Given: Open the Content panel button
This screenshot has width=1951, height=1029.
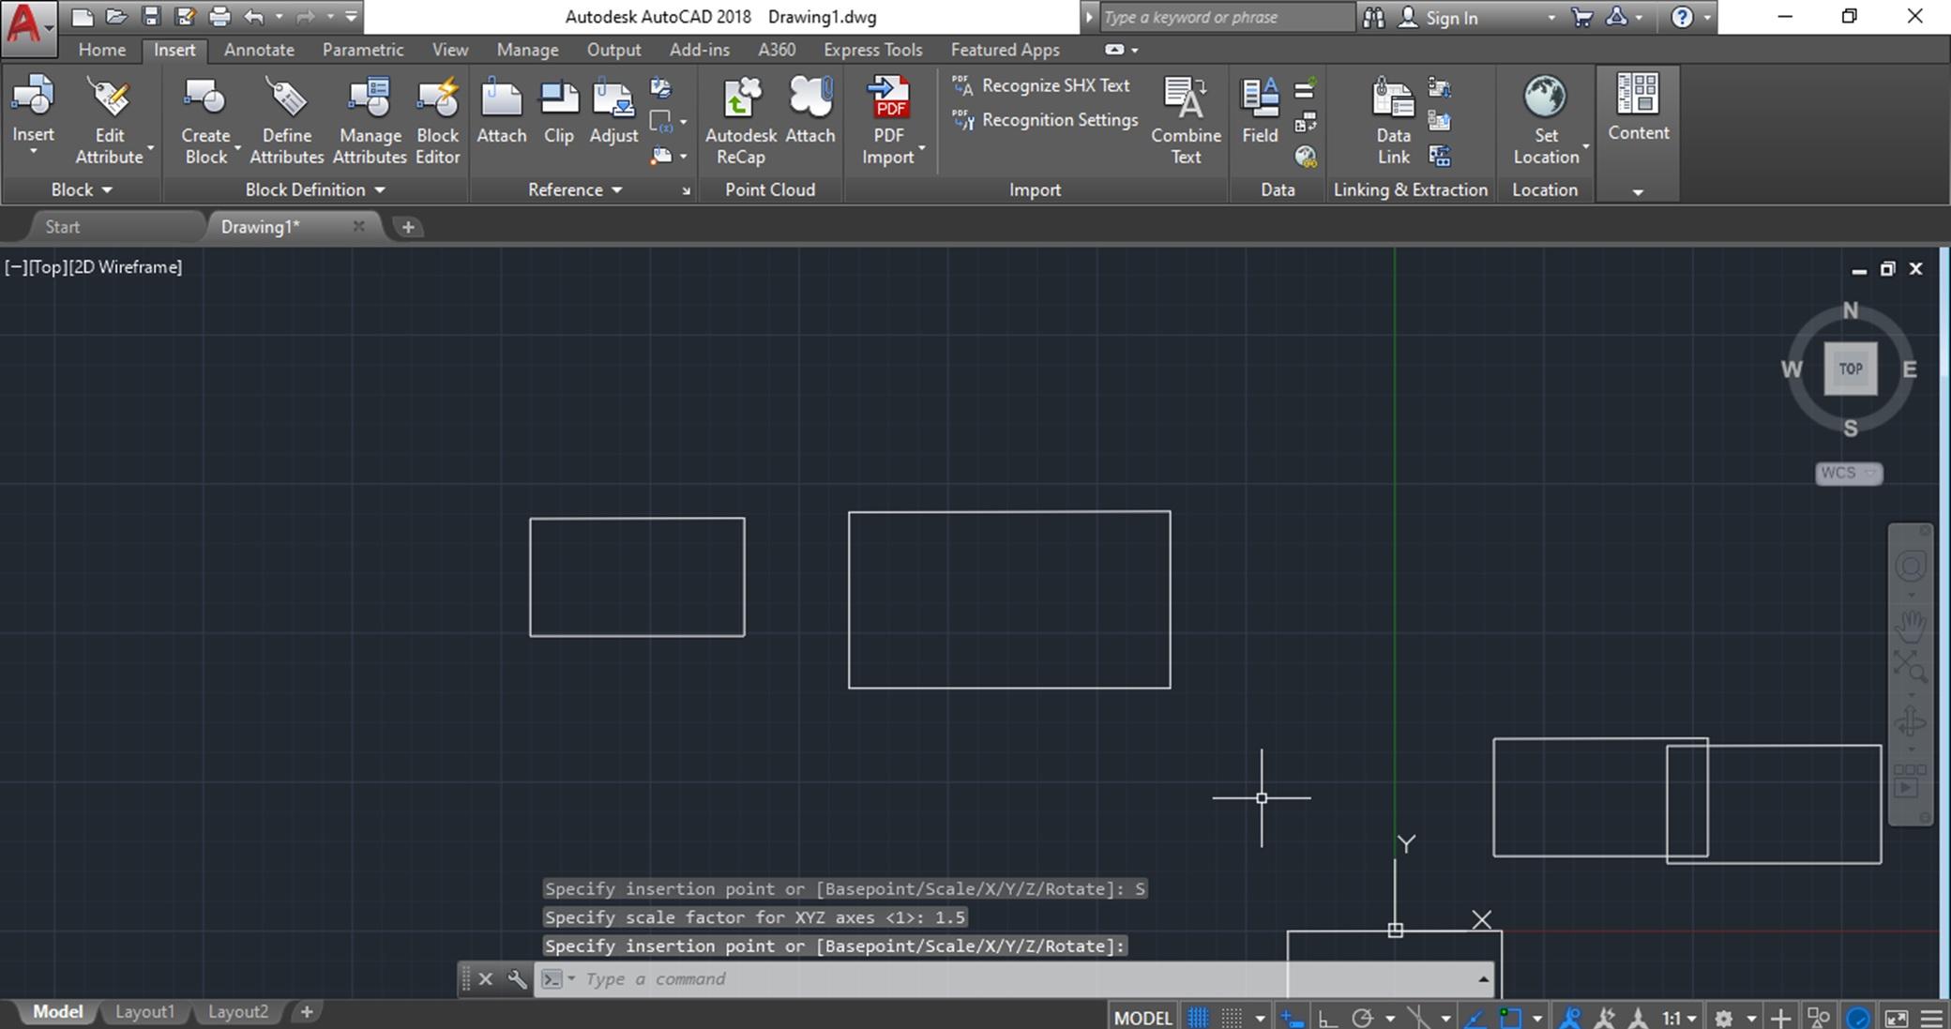Looking at the screenshot, I should click(x=1638, y=108).
